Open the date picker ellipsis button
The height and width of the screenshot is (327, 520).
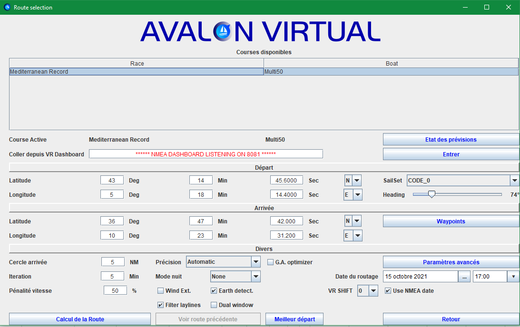464,276
